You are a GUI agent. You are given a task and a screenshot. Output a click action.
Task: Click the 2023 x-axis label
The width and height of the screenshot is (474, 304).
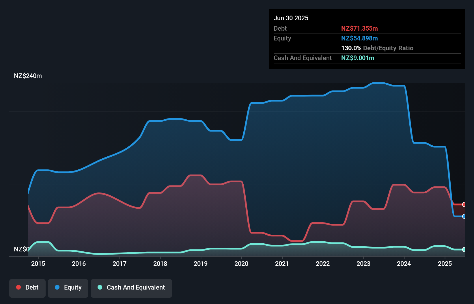click(x=363, y=264)
